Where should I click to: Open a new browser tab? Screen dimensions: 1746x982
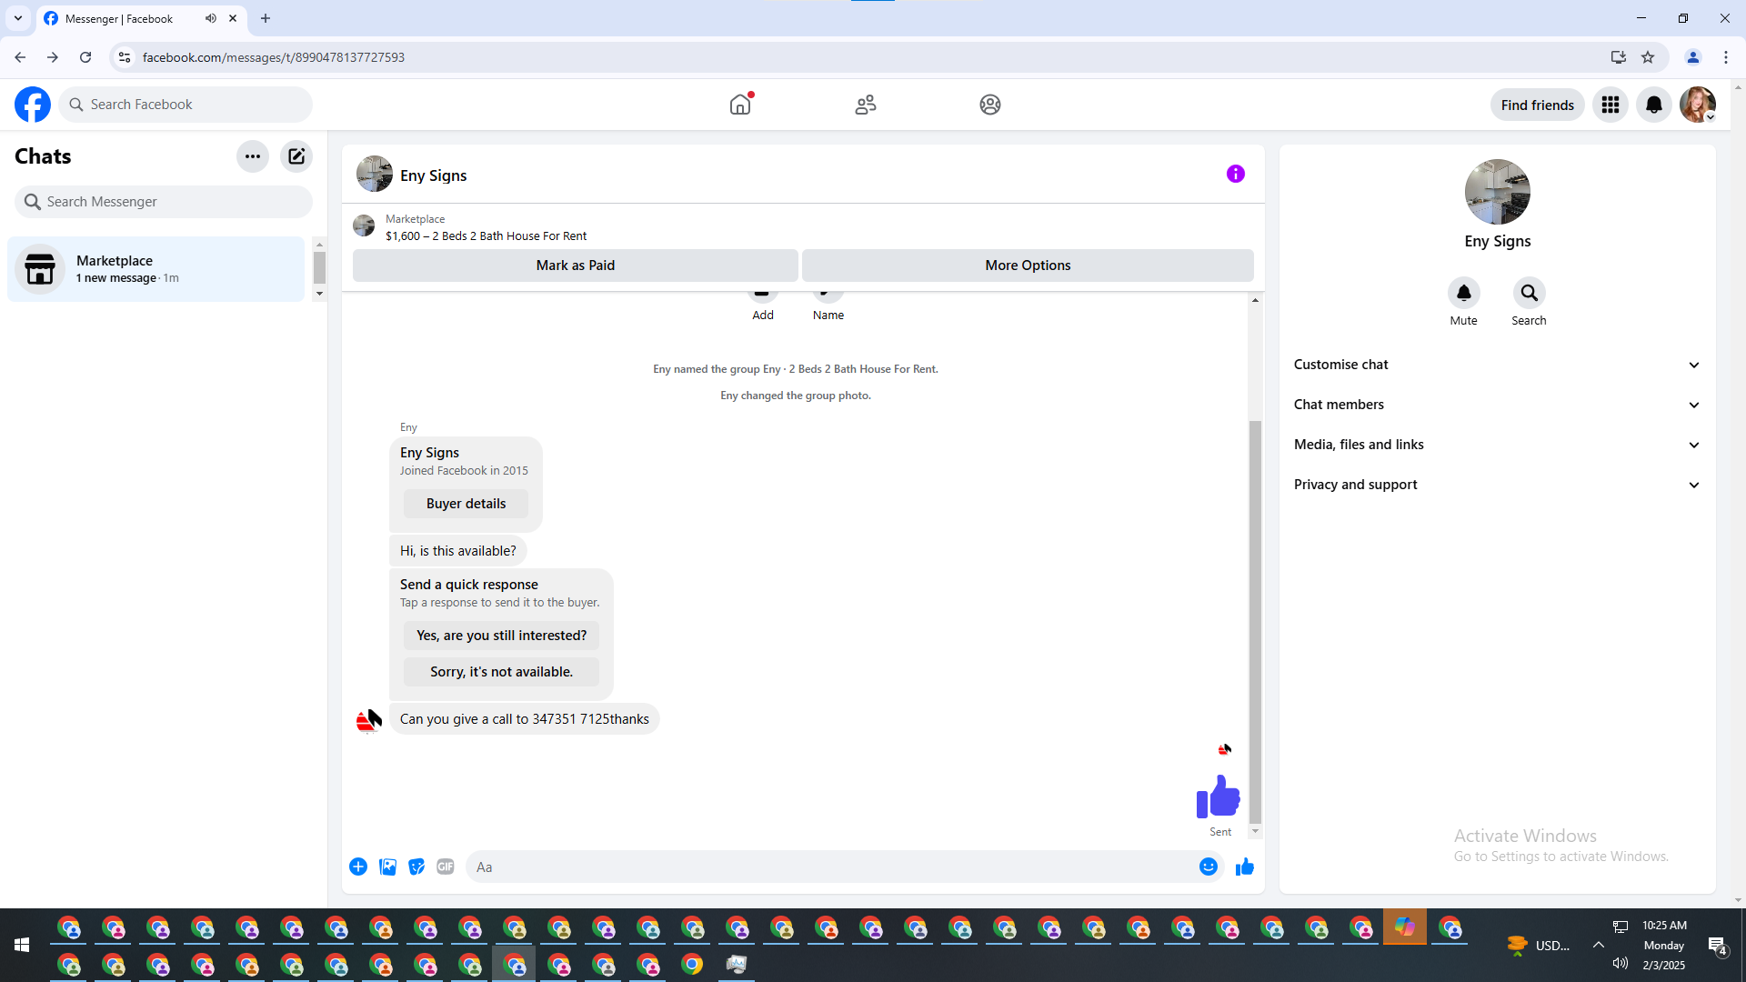click(266, 18)
